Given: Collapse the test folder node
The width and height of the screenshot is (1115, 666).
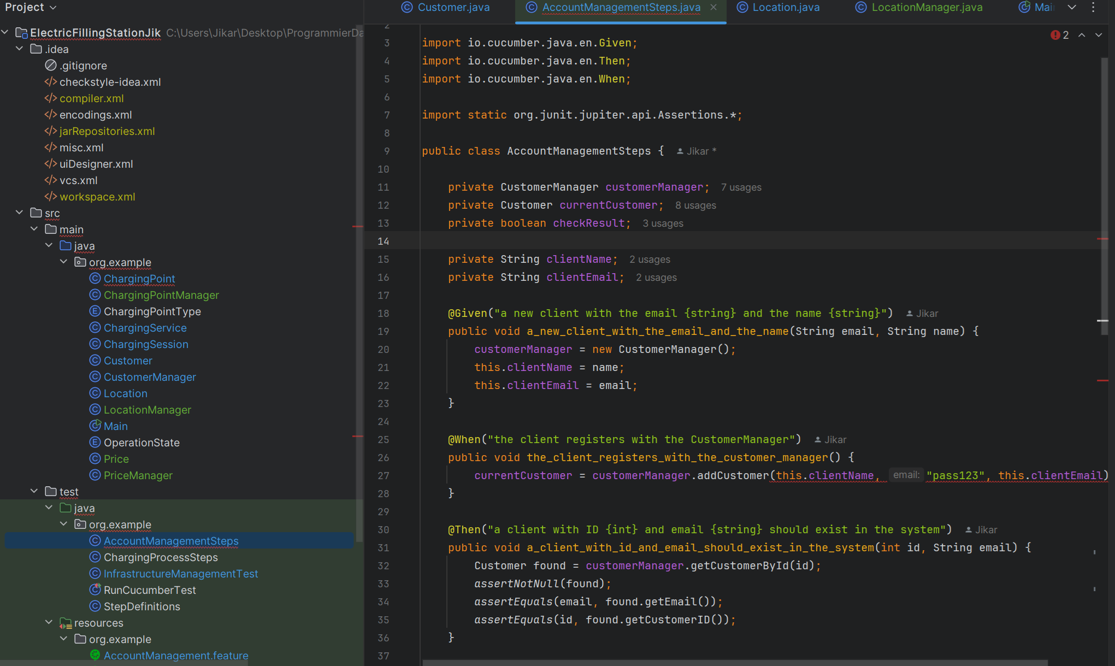Looking at the screenshot, I should pos(34,491).
